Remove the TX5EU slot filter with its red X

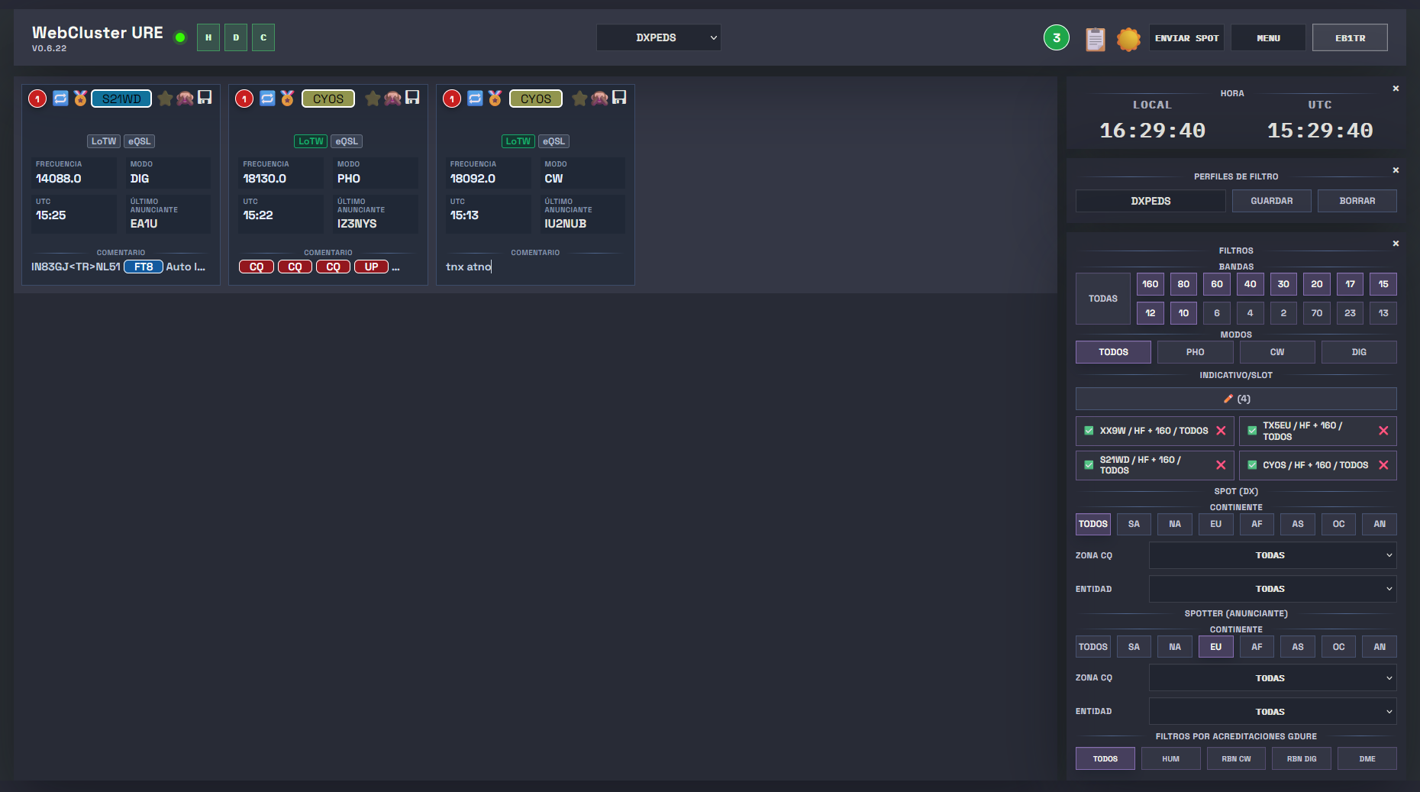[1383, 431]
